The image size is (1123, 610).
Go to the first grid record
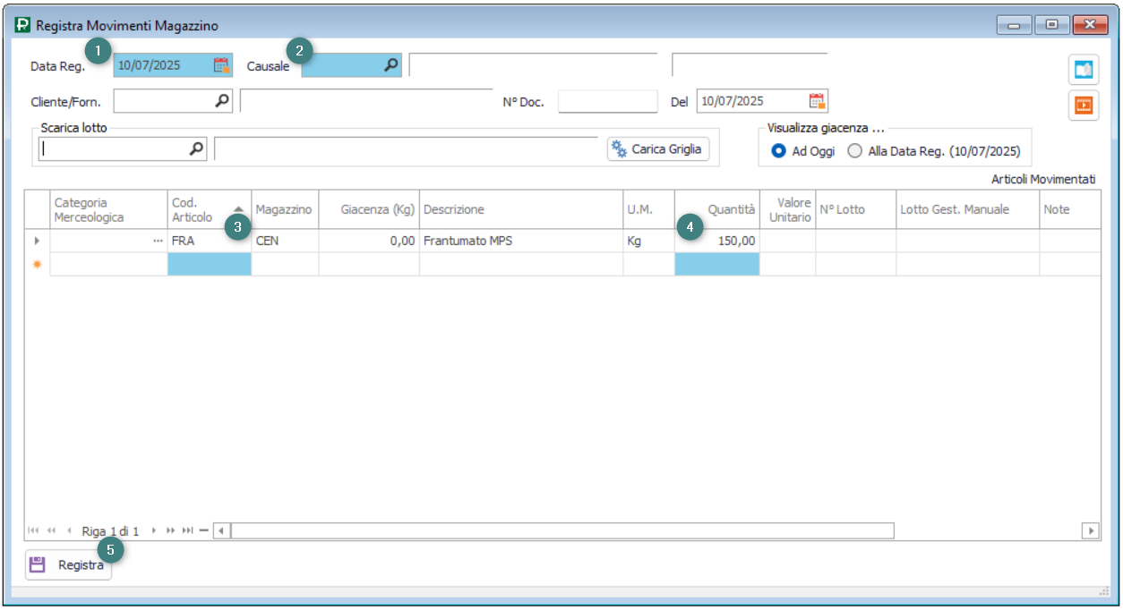coord(33,531)
